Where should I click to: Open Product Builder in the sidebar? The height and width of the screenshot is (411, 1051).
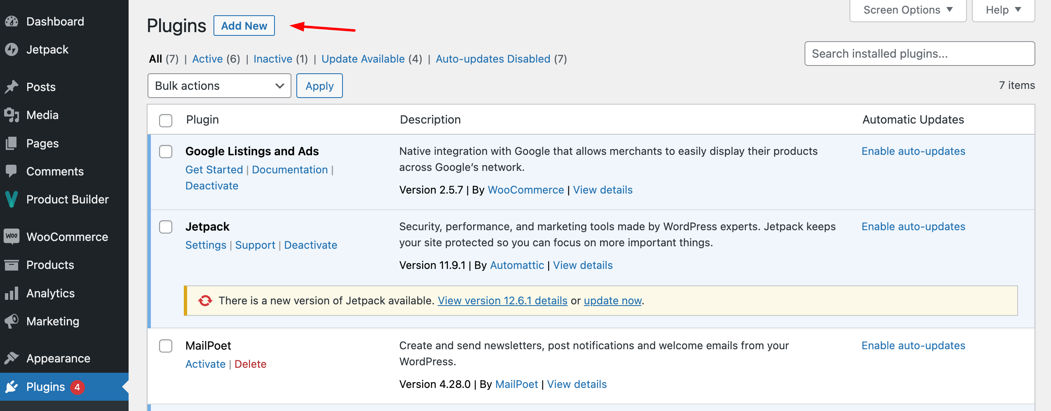[68, 199]
